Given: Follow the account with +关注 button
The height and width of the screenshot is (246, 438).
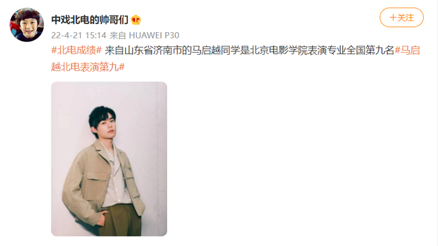Looking at the screenshot, I should 402,18.
